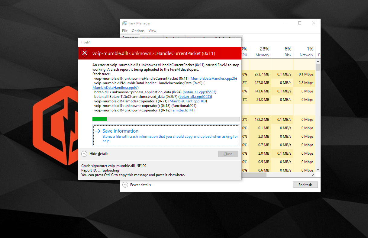This screenshot has height=238, width=368.
Task: Maximize the Task Manager window
Action: [x=300, y=23]
